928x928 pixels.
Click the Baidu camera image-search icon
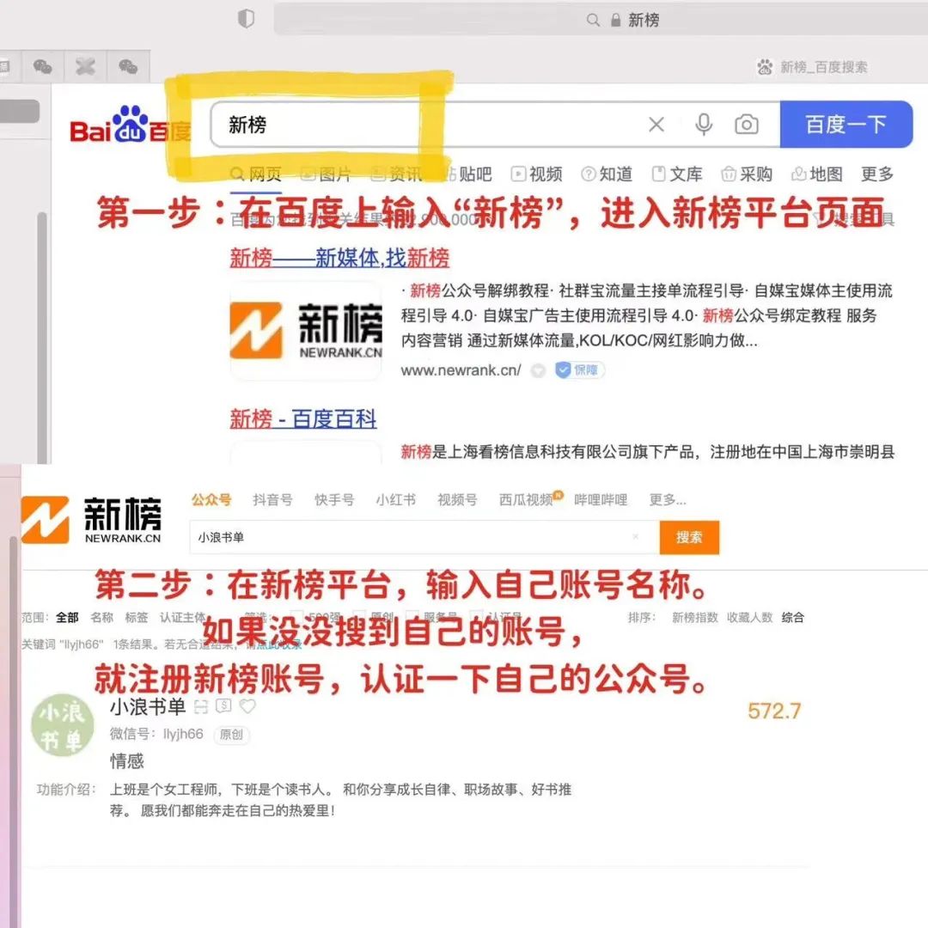point(747,125)
